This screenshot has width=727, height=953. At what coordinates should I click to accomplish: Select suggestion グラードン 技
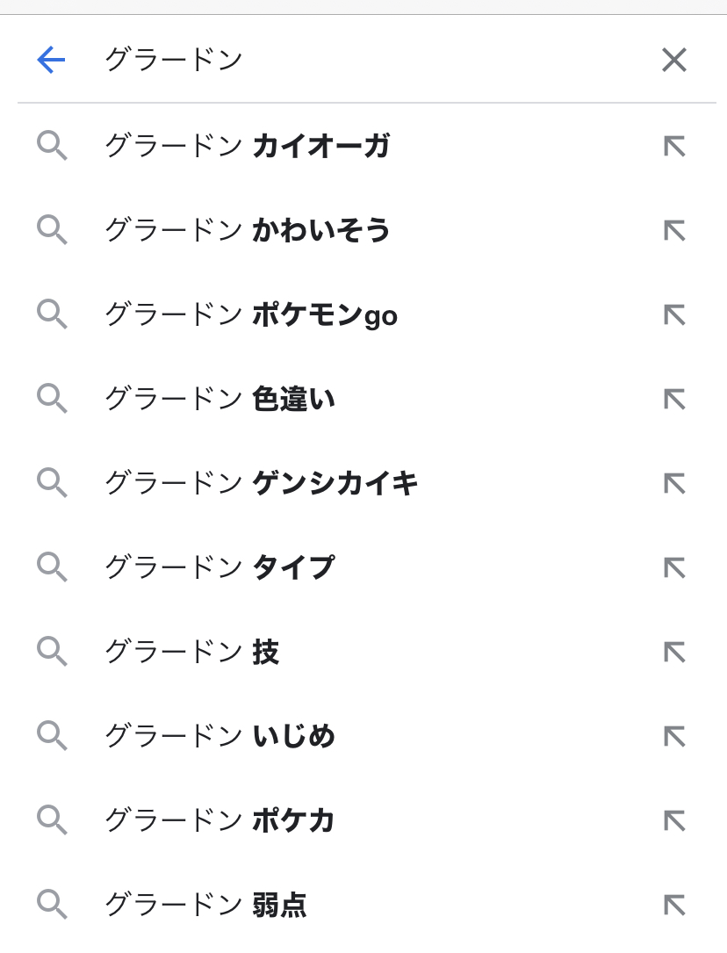click(x=191, y=652)
